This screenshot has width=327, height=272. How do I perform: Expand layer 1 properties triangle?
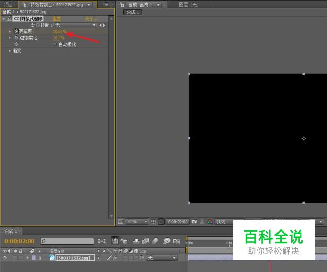click(27, 258)
